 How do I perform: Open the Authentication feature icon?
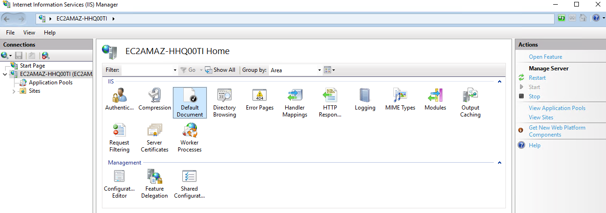pos(120,100)
